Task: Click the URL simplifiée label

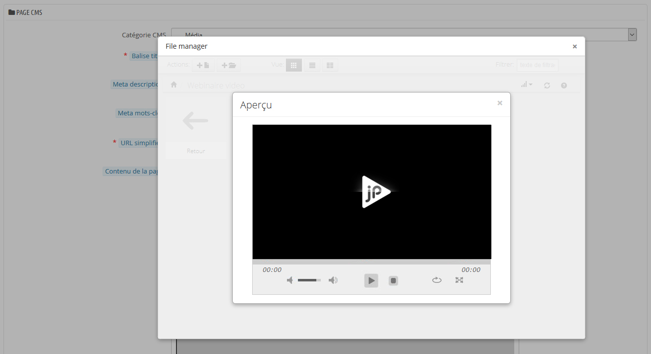Action: pyautogui.click(x=139, y=143)
